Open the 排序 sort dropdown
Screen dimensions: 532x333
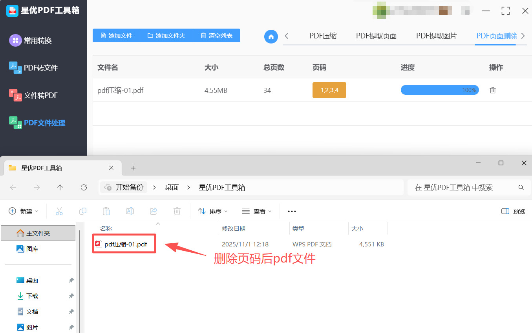pyautogui.click(x=213, y=211)
